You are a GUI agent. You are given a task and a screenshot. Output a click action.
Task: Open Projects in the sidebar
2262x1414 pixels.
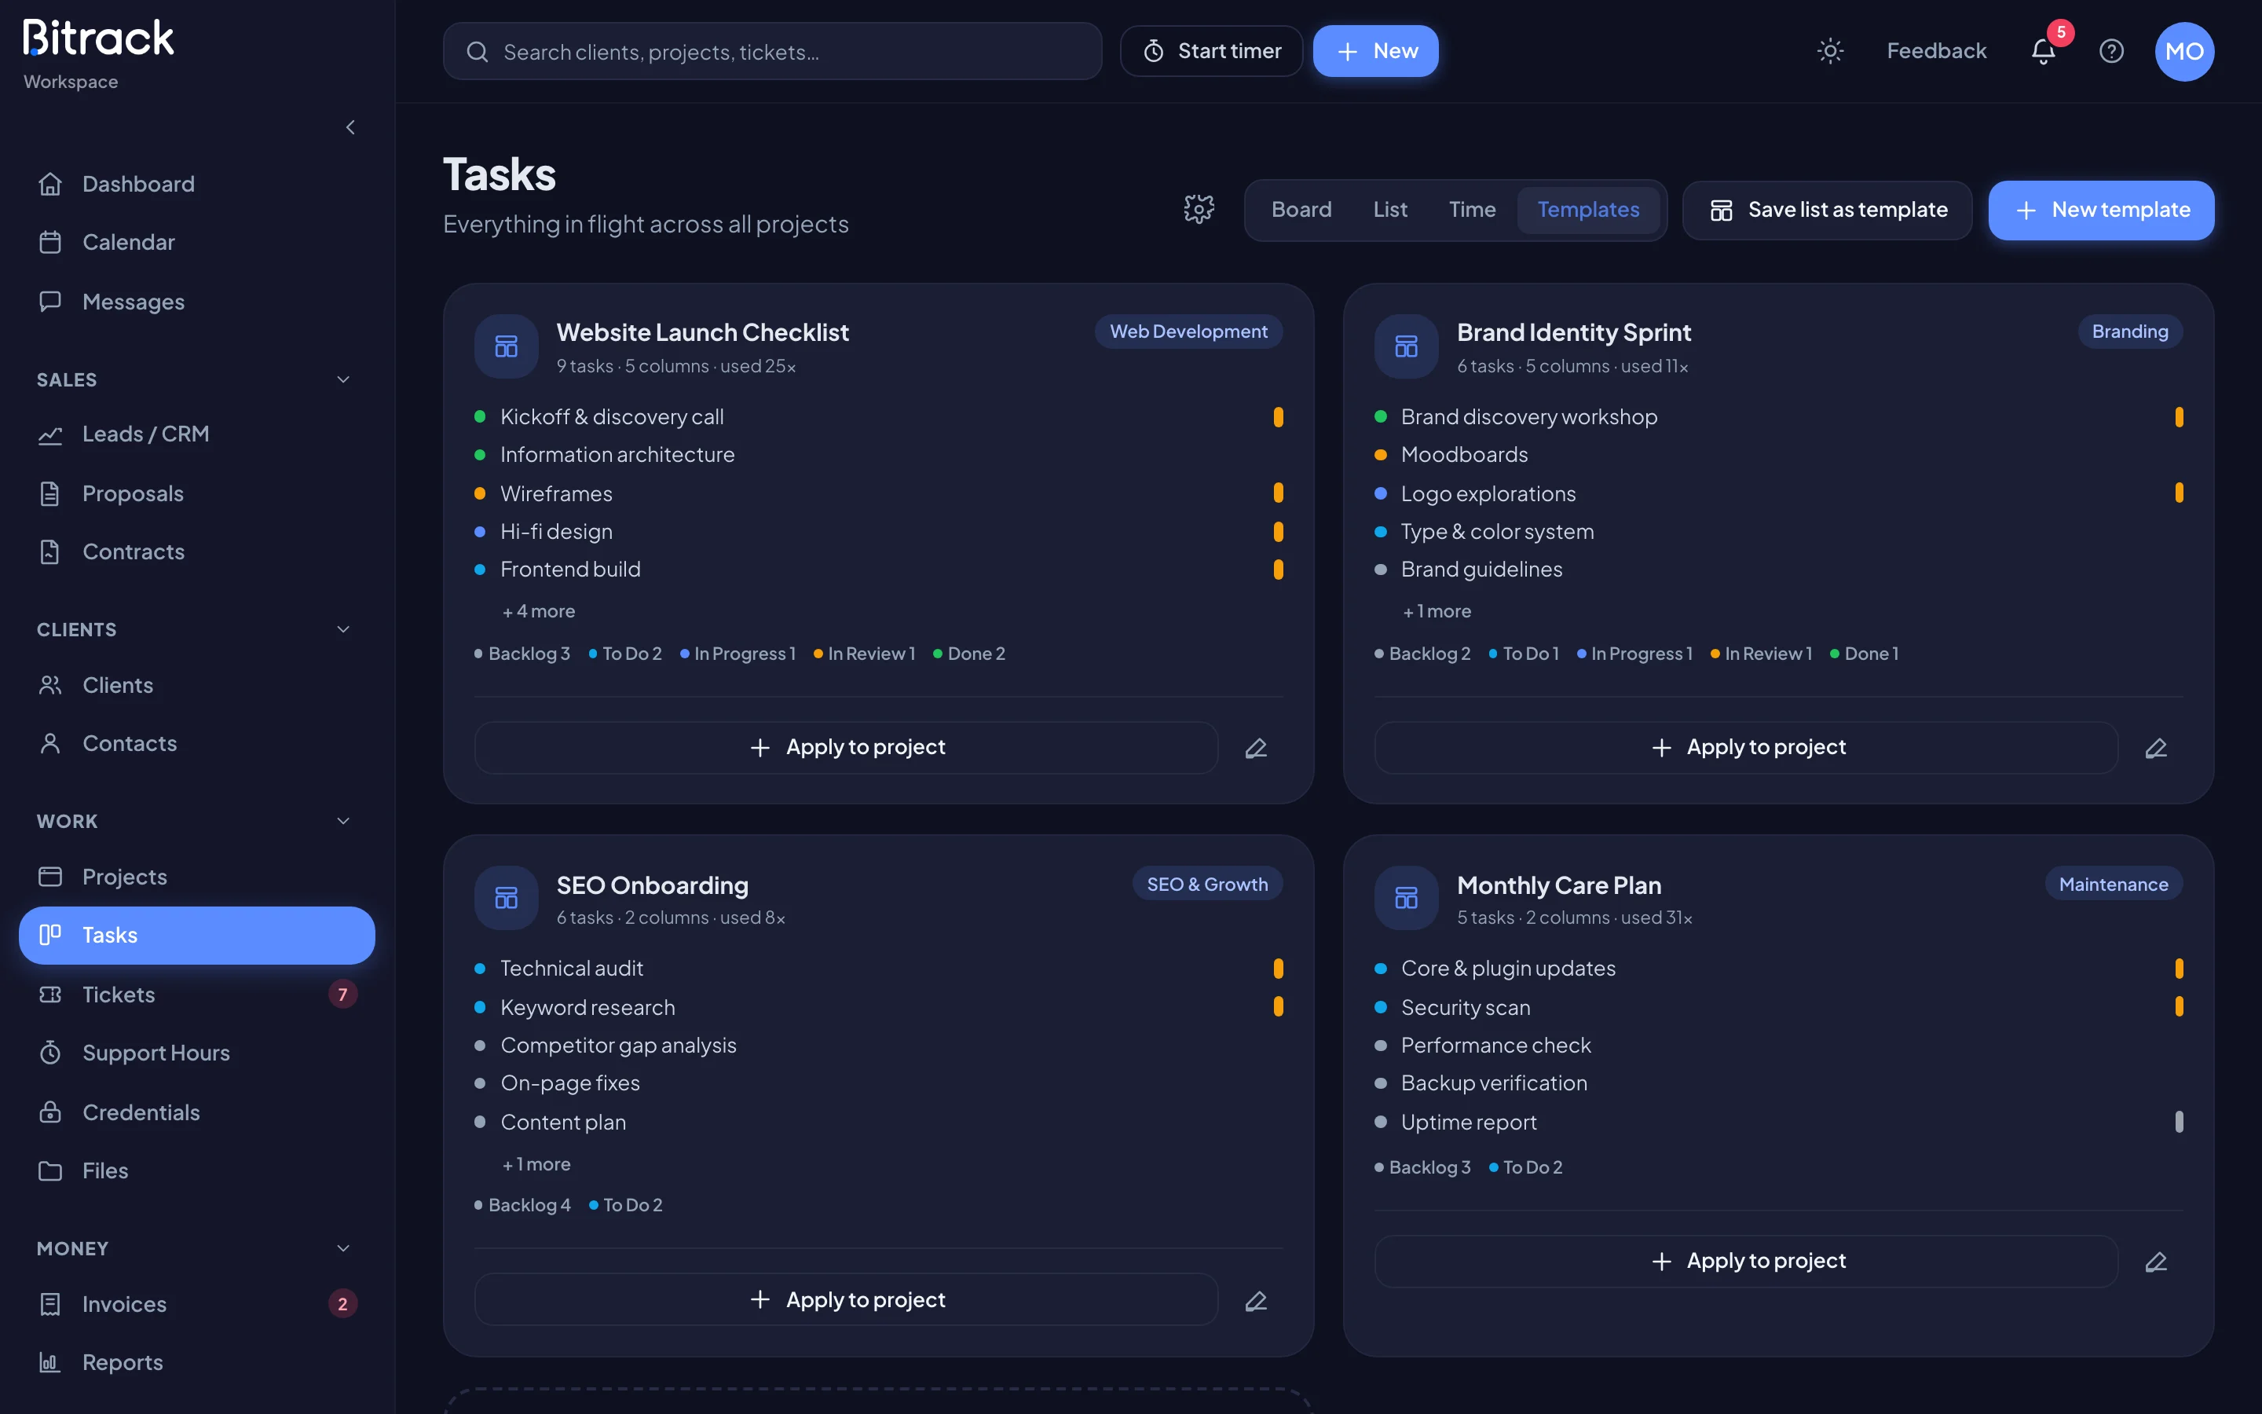[x=196, y=876]
